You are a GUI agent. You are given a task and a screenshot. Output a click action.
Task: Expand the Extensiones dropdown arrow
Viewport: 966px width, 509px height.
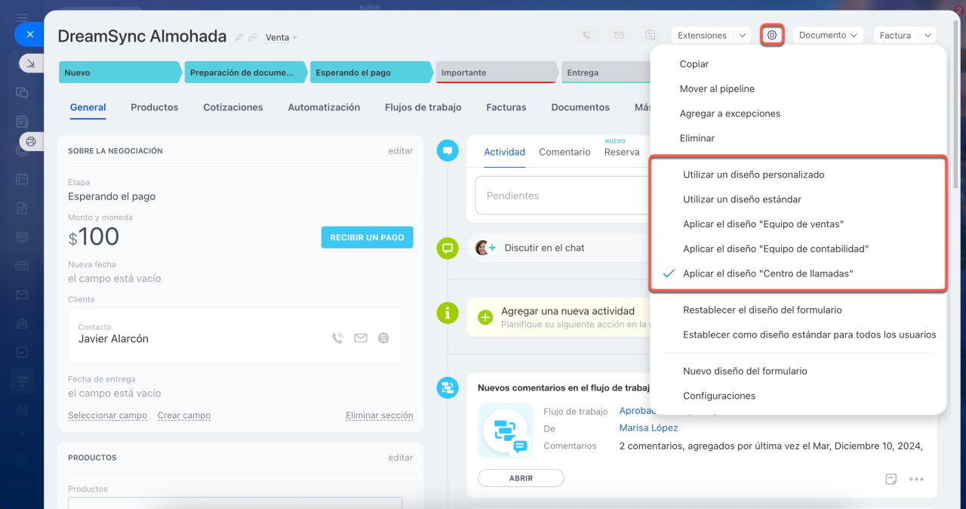click(742, 35)
